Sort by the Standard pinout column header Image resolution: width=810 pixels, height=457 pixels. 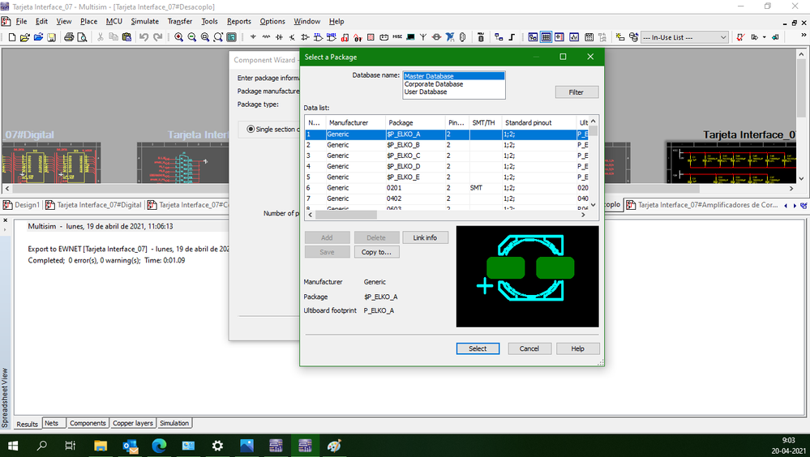pos(539,122)
